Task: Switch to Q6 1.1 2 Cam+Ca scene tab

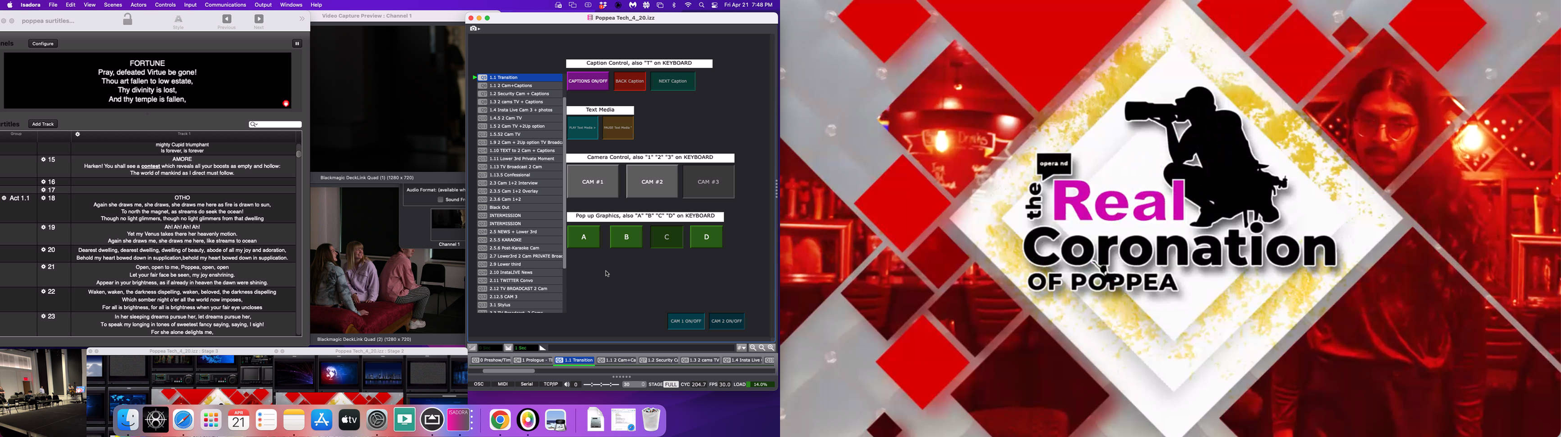Action: coord(616,360)
